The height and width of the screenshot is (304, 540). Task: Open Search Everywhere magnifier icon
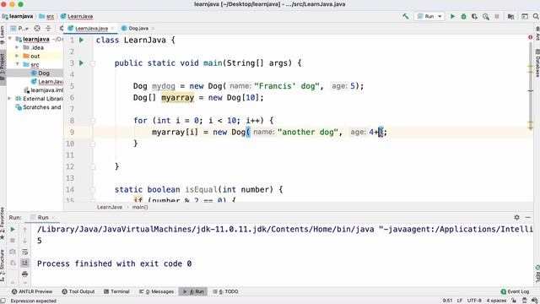536,16
